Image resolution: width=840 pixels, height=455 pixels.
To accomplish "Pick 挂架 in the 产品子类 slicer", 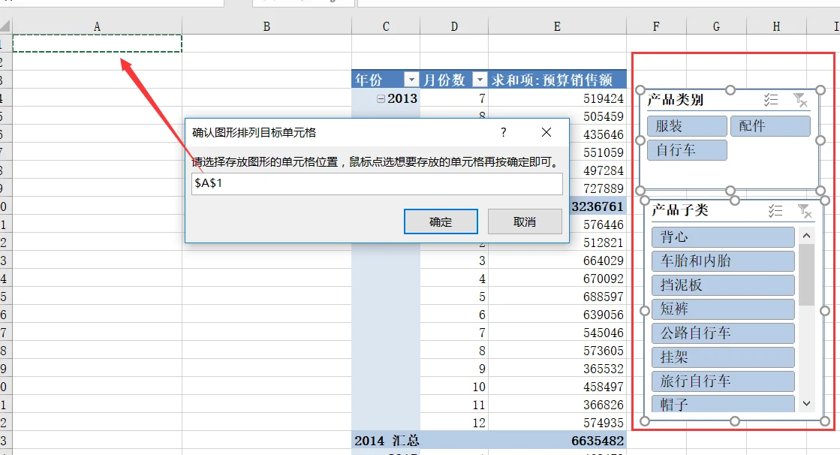I will tap(723, 357).
